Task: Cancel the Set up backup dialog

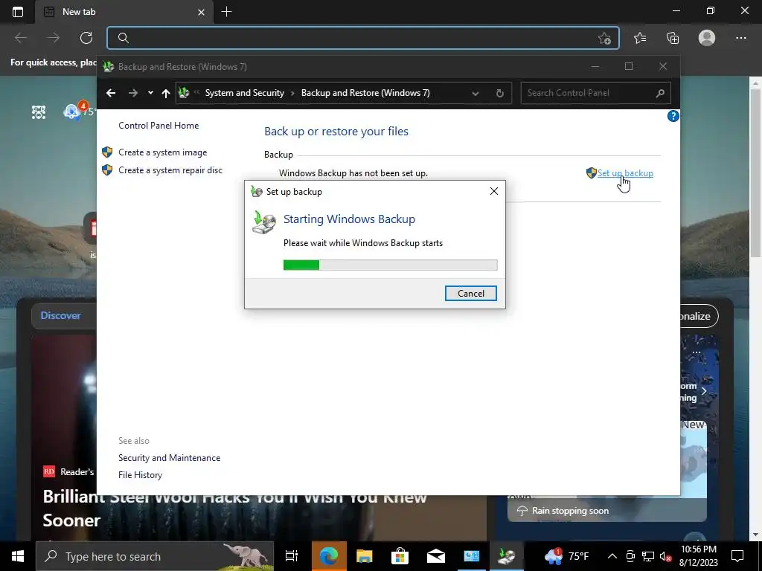Action: (470, 293)
